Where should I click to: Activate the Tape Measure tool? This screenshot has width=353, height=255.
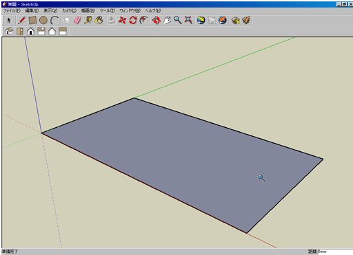point(88,21)
